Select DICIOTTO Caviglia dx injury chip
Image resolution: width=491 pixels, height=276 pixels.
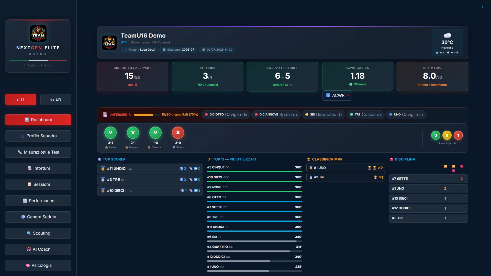tap(226, 114)
